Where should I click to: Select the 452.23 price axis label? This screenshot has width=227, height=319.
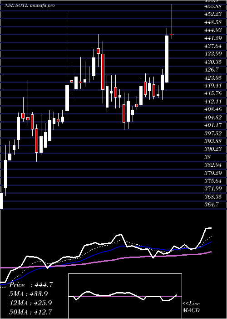click(x=213, y=14)
